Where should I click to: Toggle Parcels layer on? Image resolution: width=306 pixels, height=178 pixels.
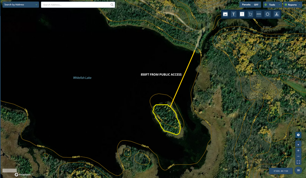[x=251, y=5]
